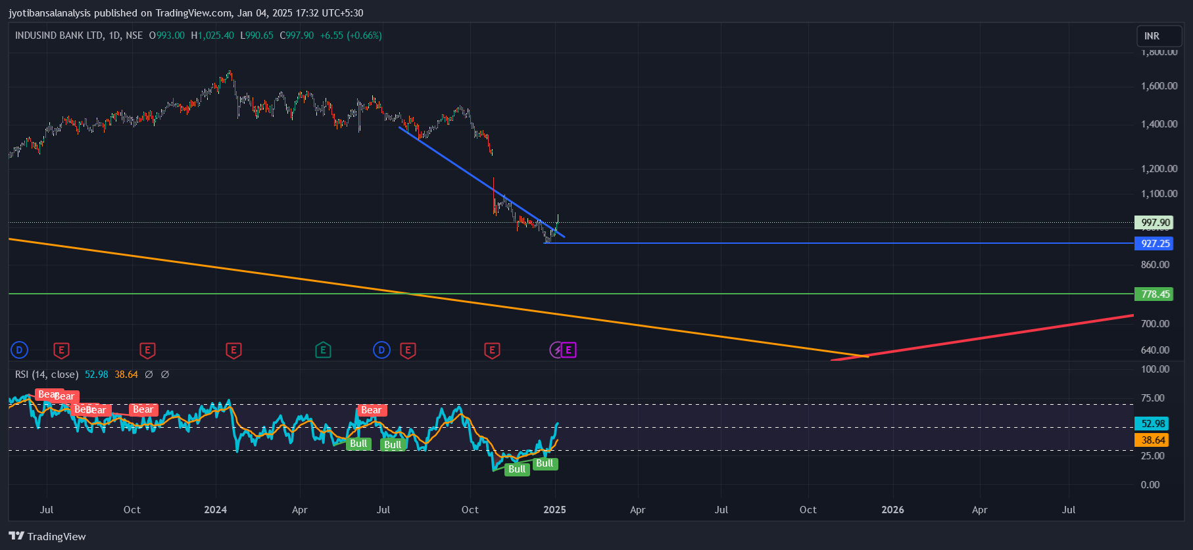
Task: Click the 997.90 current price label
Action: [1154, 223]
